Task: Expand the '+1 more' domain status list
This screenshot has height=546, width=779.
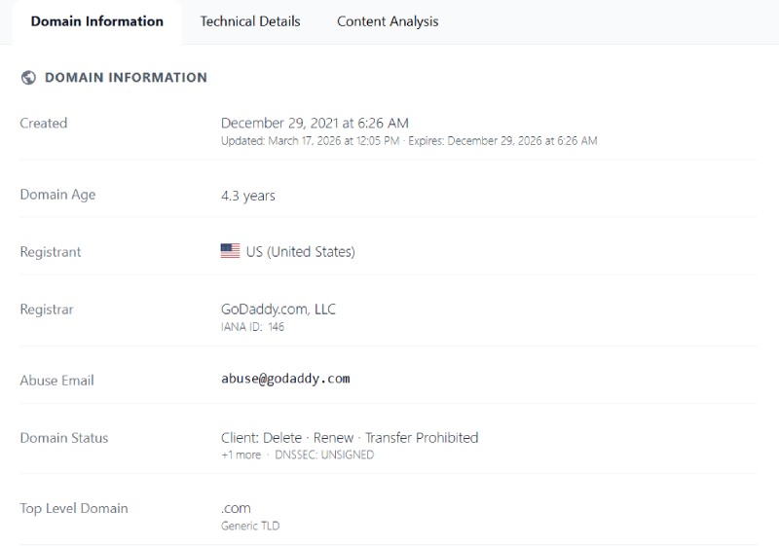Action: [x=241, y=455]
